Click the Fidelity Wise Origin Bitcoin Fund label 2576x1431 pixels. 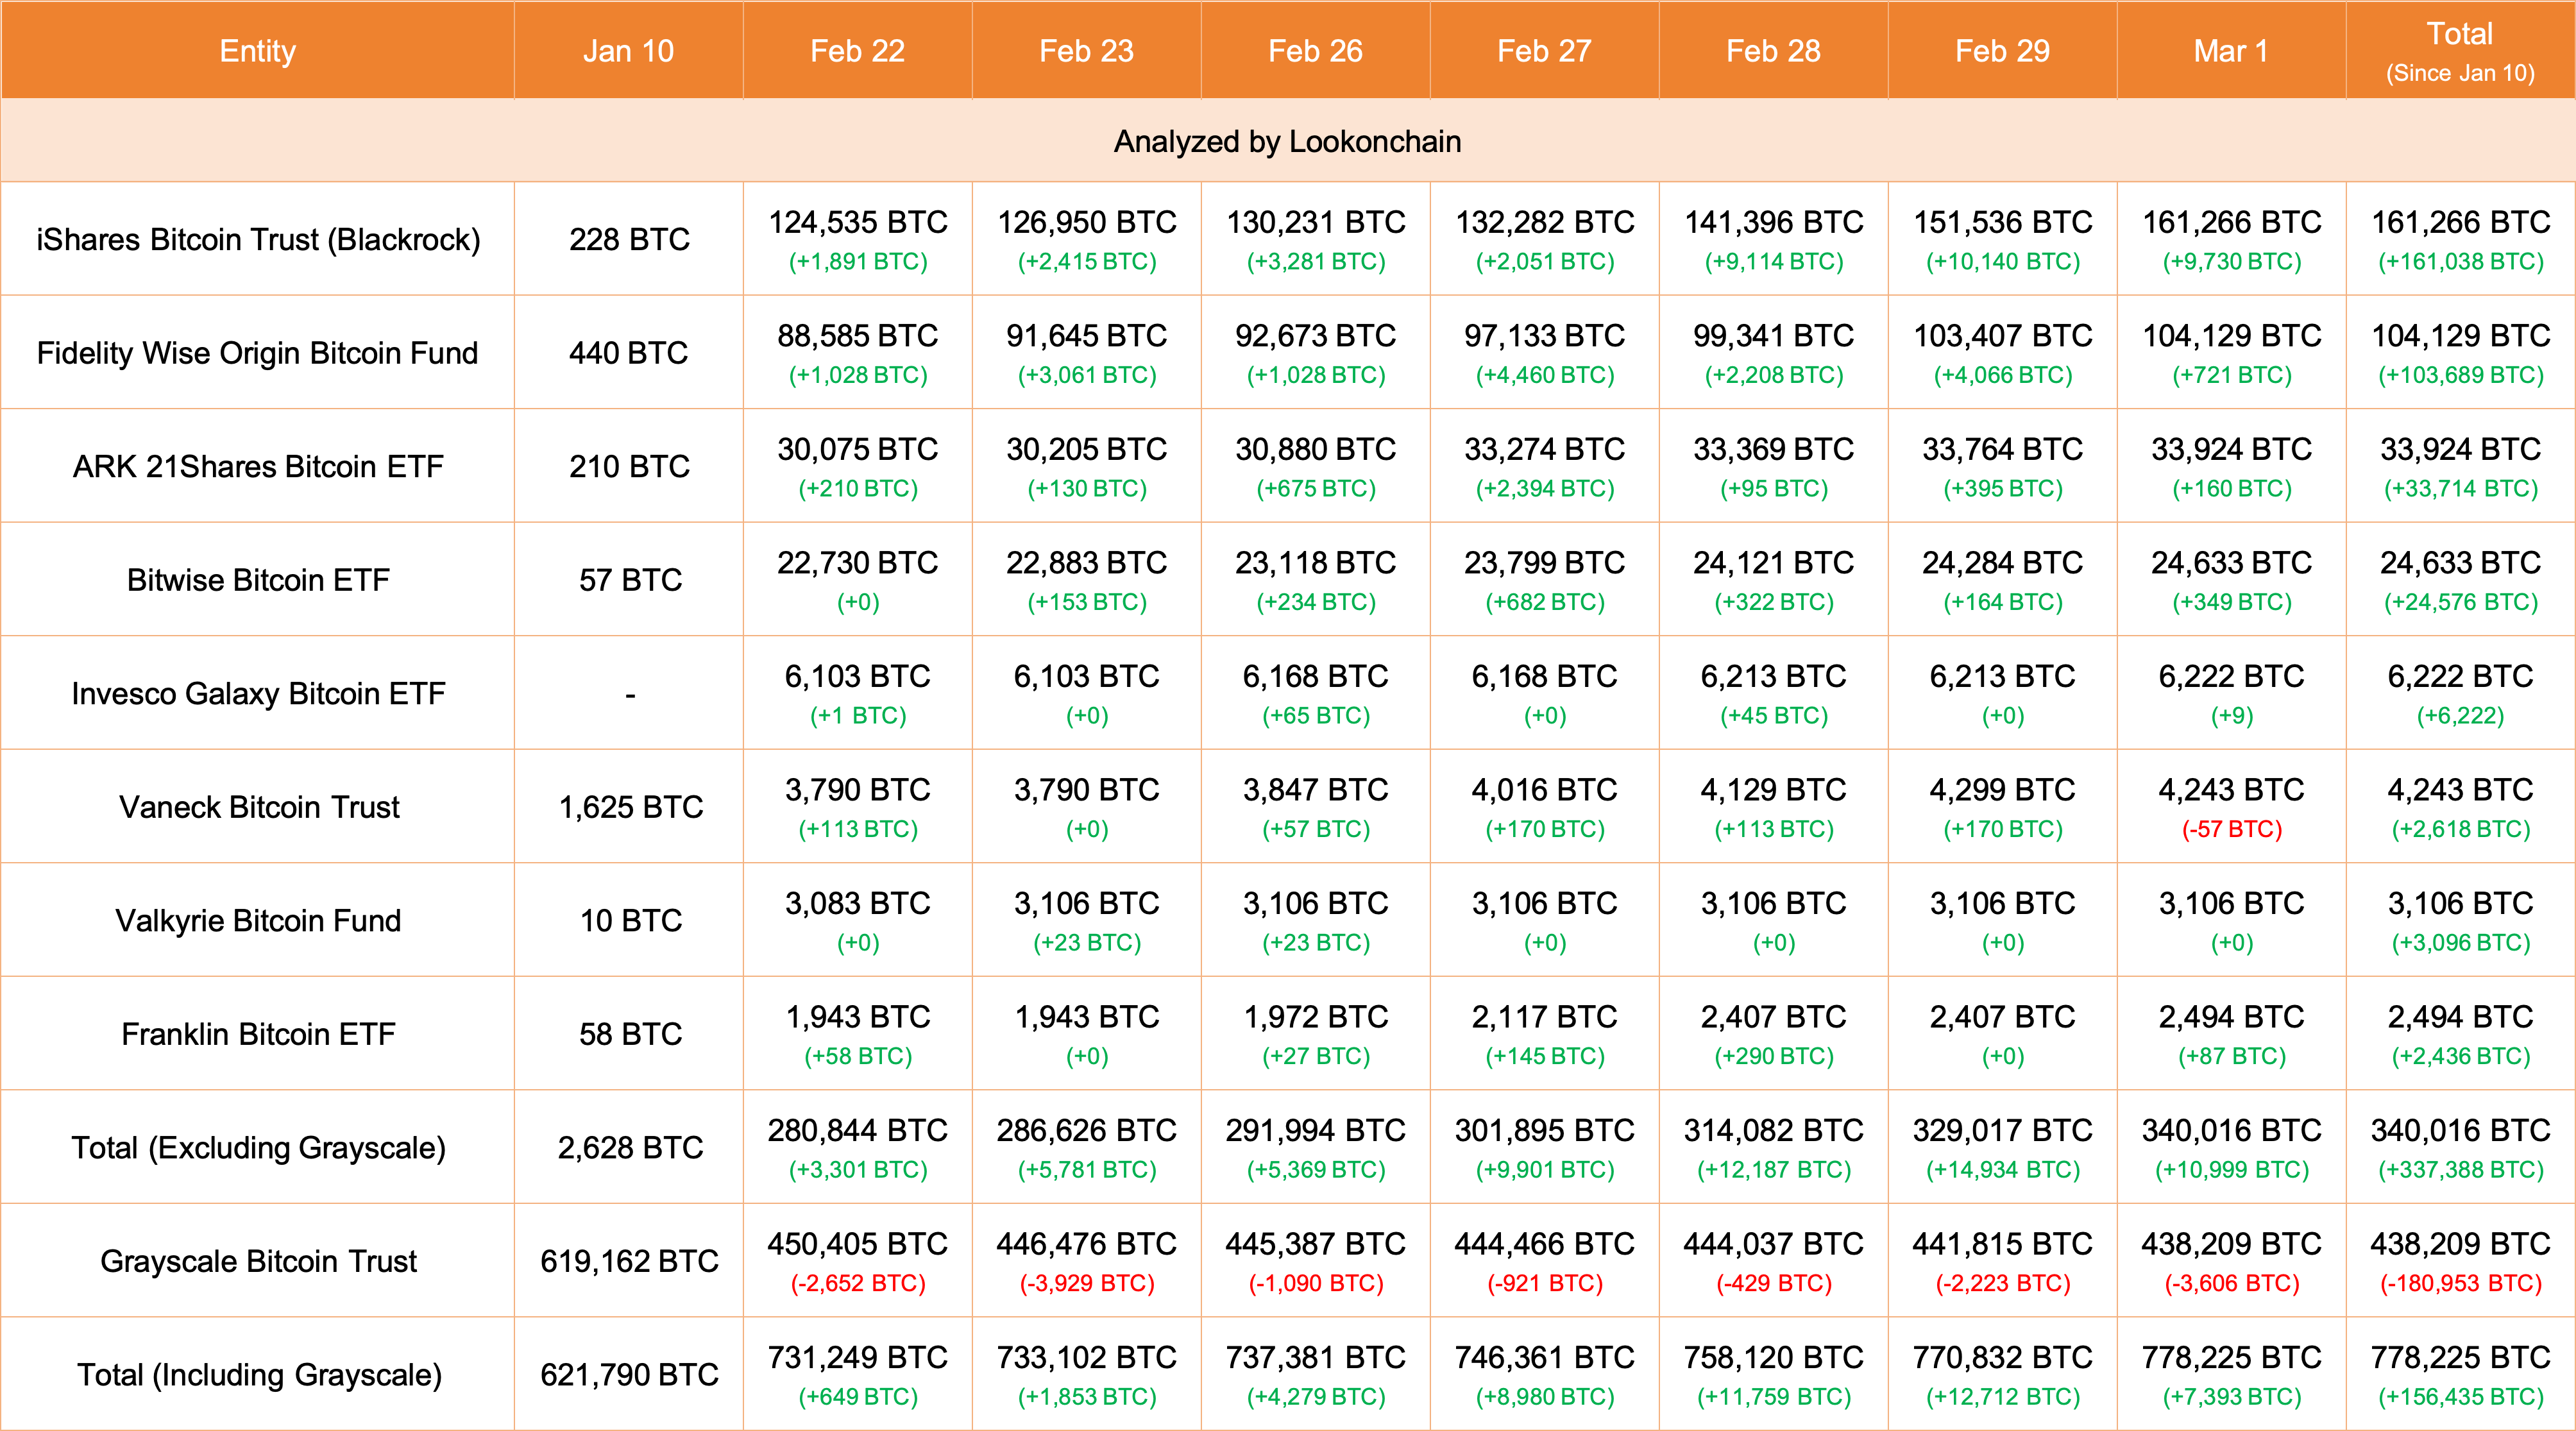(x=257, y=353)
